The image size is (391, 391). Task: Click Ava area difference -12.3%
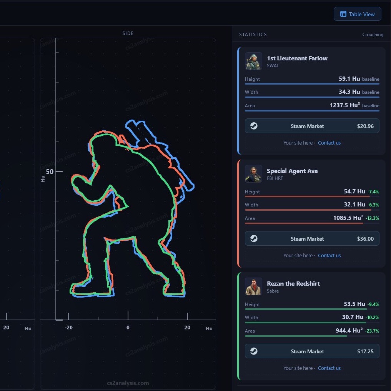point(372,218)
